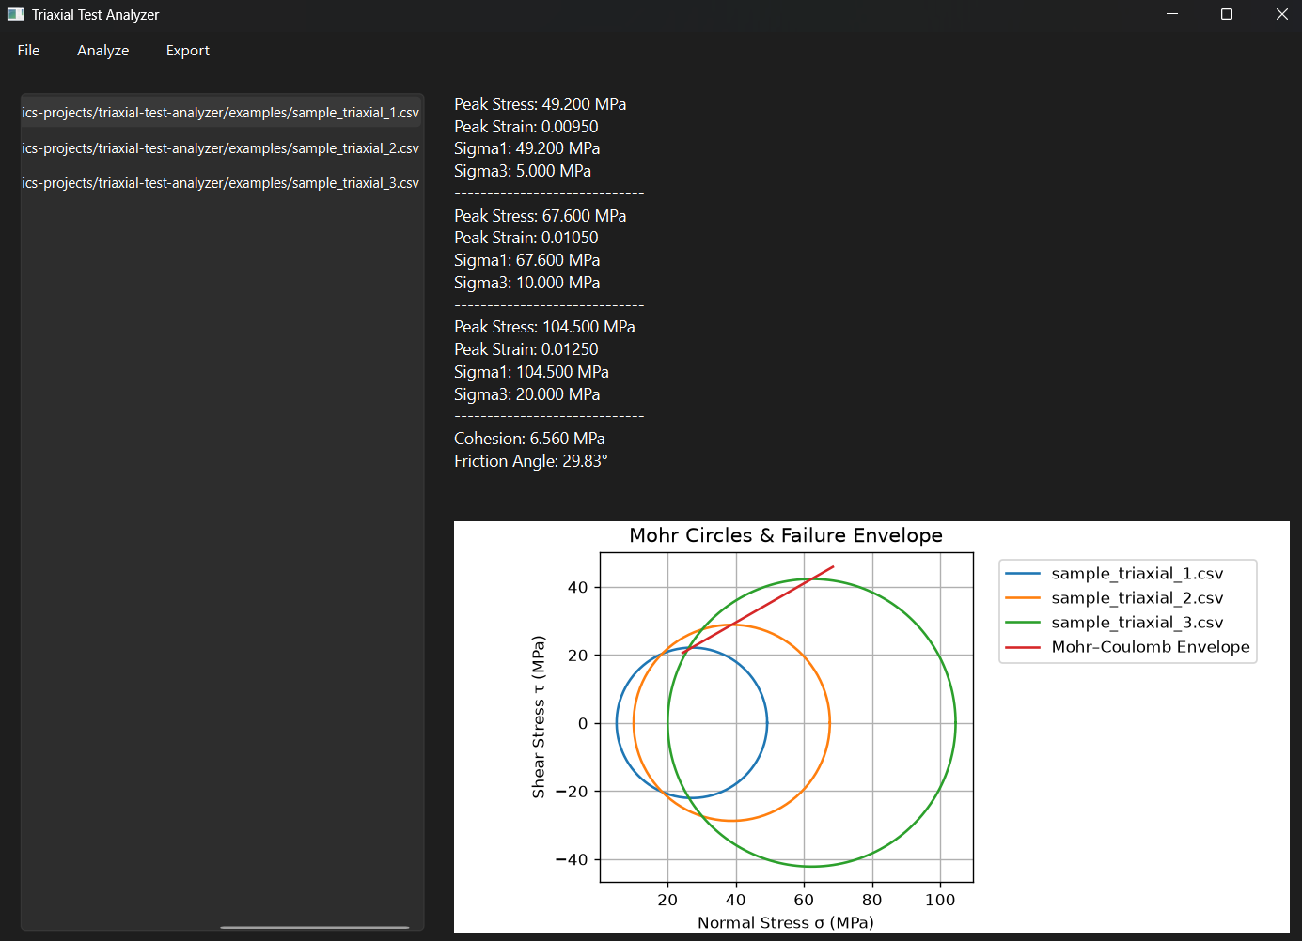Click the 'Sigma3: 10.000 MPa' line
This screenshot has height=941, width=1302.
pos(526,283)
